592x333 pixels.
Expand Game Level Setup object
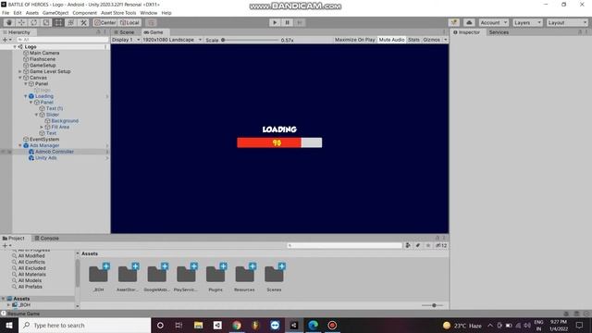click(20, 71)
